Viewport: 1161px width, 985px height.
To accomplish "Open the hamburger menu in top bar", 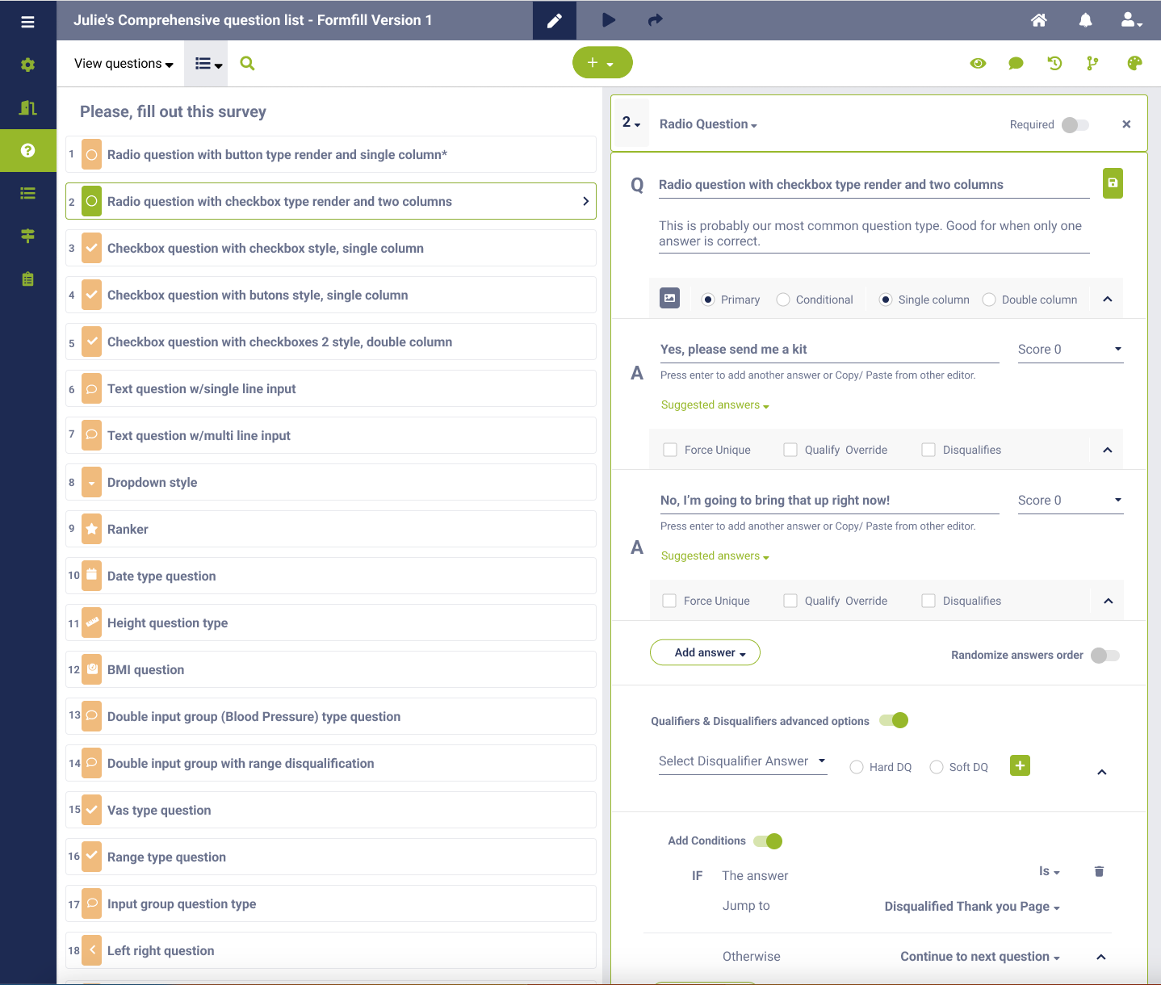I will pyautogui.click(x=27, y=22).
